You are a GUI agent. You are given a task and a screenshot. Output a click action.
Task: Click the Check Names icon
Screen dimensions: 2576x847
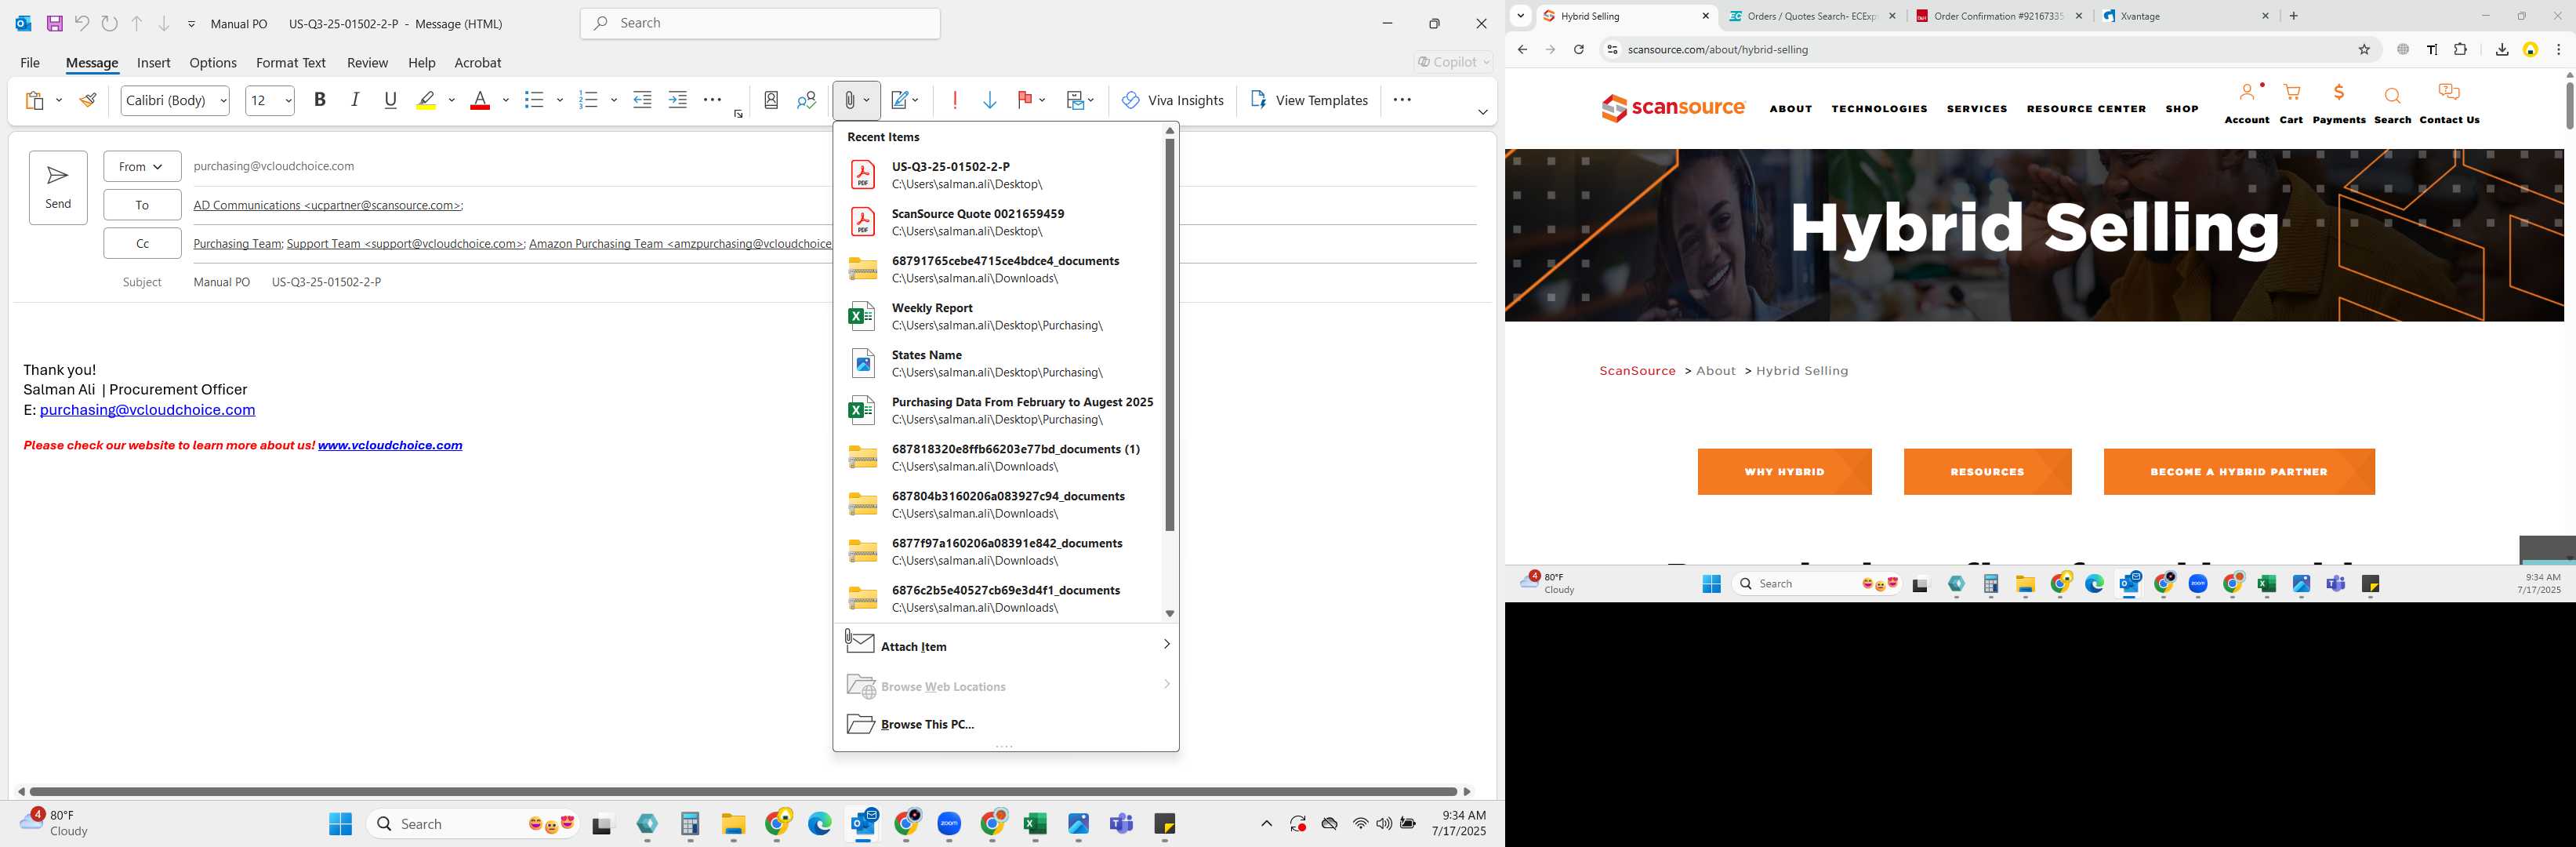807,100
